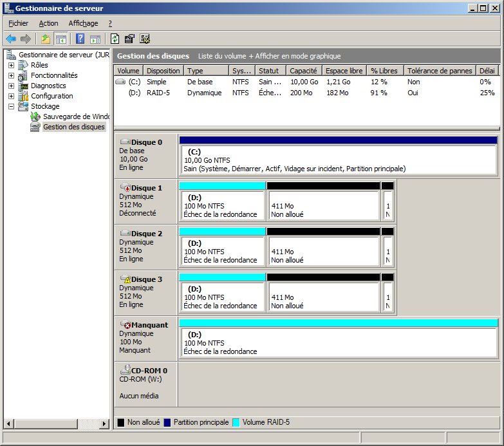
Task: Toggle the show/hide console tree icon
Action: click(61, 39)
